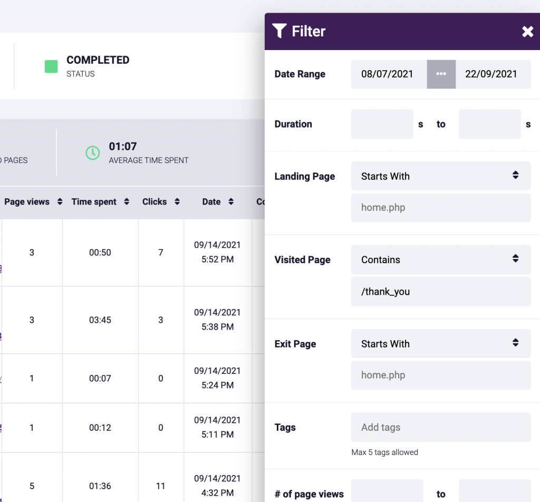Click the clock icon beside average time spent
The width and height of the screenshot is (540, 502).
[93, 152]
